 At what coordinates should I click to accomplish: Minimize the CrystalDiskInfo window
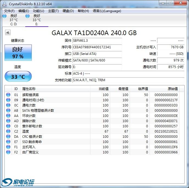tap(163, 3)
